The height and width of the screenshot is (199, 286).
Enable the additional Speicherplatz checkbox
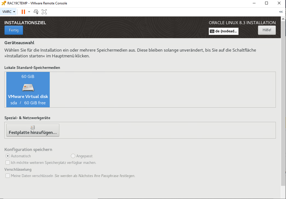8,162
